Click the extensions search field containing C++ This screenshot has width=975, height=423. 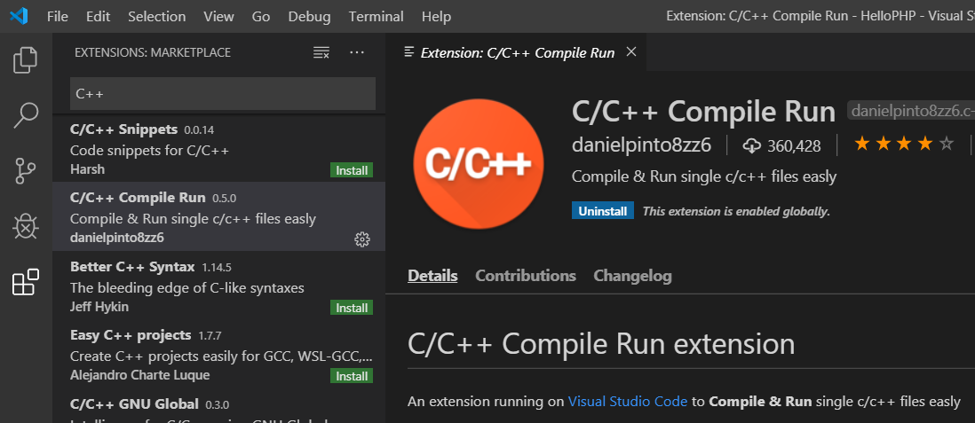point(223,94)
